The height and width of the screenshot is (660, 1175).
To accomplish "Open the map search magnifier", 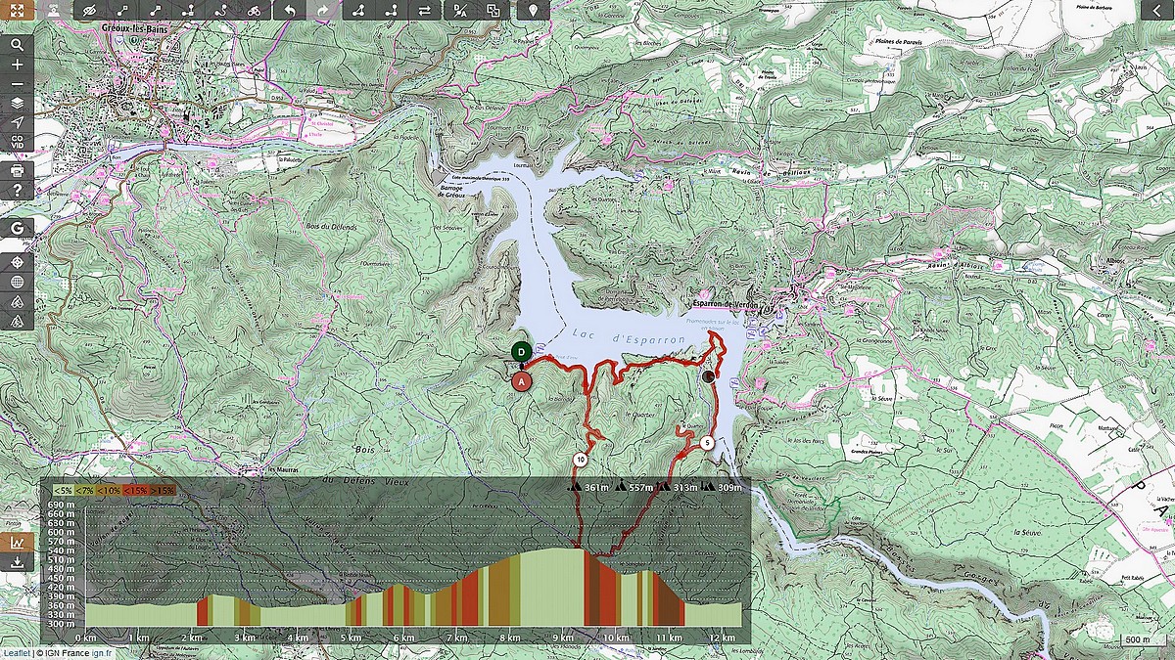I will pyautogui.click(x=17, y=45).
